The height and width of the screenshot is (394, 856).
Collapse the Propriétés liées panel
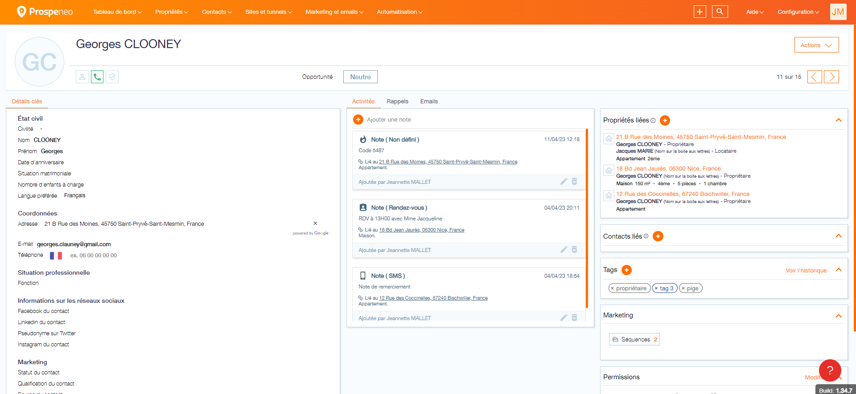(x=839, y=120)
